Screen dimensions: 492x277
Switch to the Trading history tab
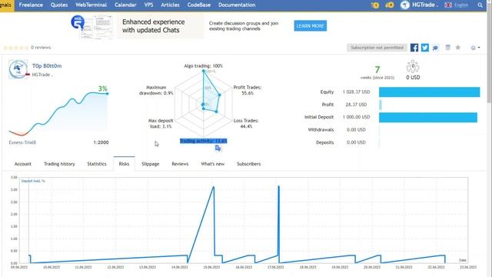pyautogui.click(x=59, y=164)
